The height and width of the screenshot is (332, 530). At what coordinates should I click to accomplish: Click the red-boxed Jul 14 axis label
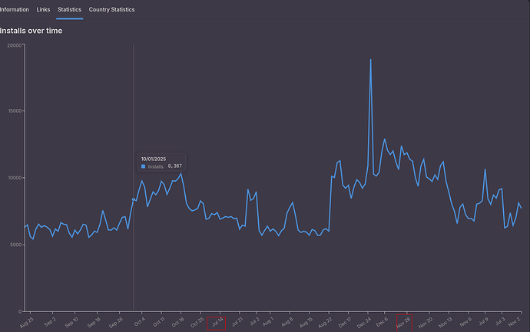pyautogui.click(x=217, y=322)
